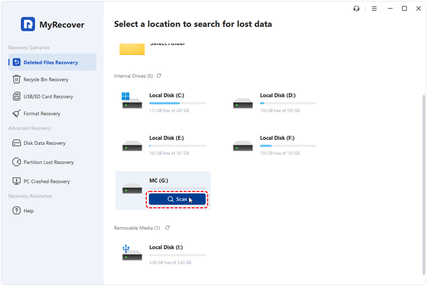Click 'Local Disk (E:)' label
The width and height of the screenshot is (427, 286).
(x=167, y=138)
